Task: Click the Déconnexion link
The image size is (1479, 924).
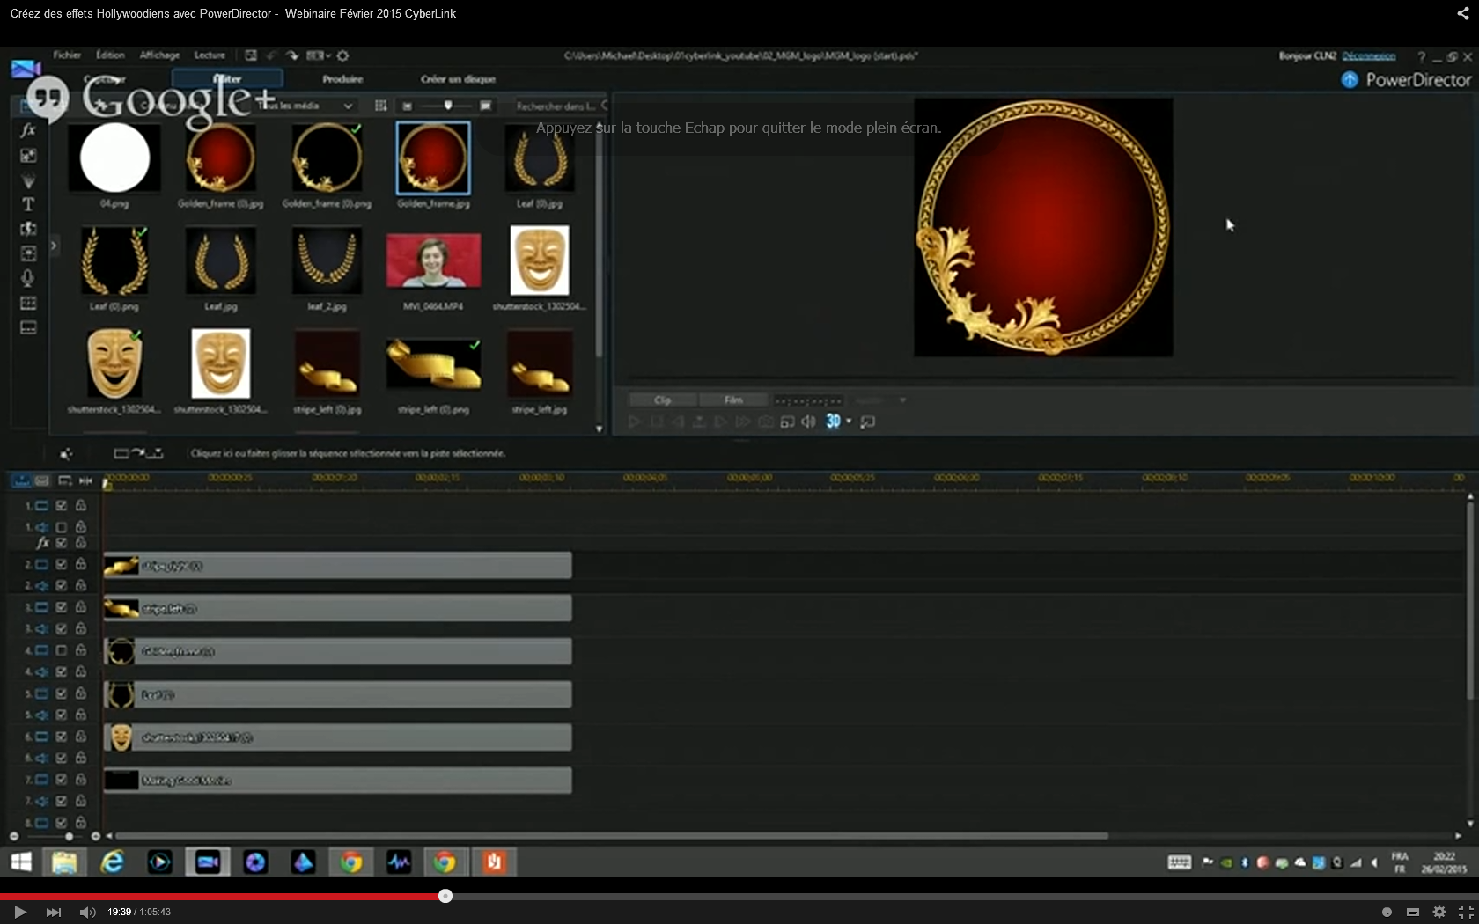Action: [1368, 56]
